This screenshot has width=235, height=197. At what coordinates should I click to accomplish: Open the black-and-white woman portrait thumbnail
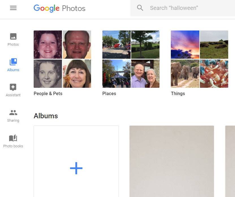pyautogui.click(x=48, y=74)
